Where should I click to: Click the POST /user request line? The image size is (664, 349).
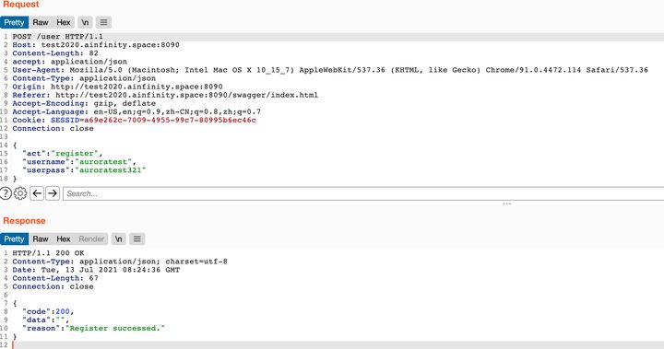[57, 37]
